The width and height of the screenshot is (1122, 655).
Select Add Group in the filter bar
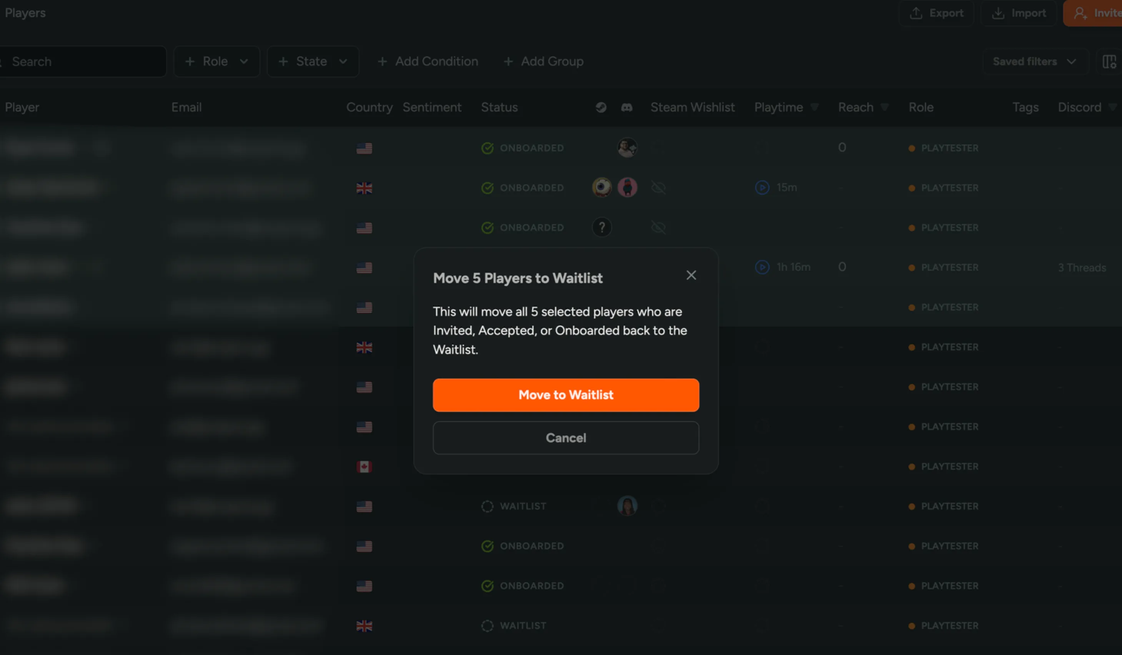pyautogui.click(x=543, y=62)
